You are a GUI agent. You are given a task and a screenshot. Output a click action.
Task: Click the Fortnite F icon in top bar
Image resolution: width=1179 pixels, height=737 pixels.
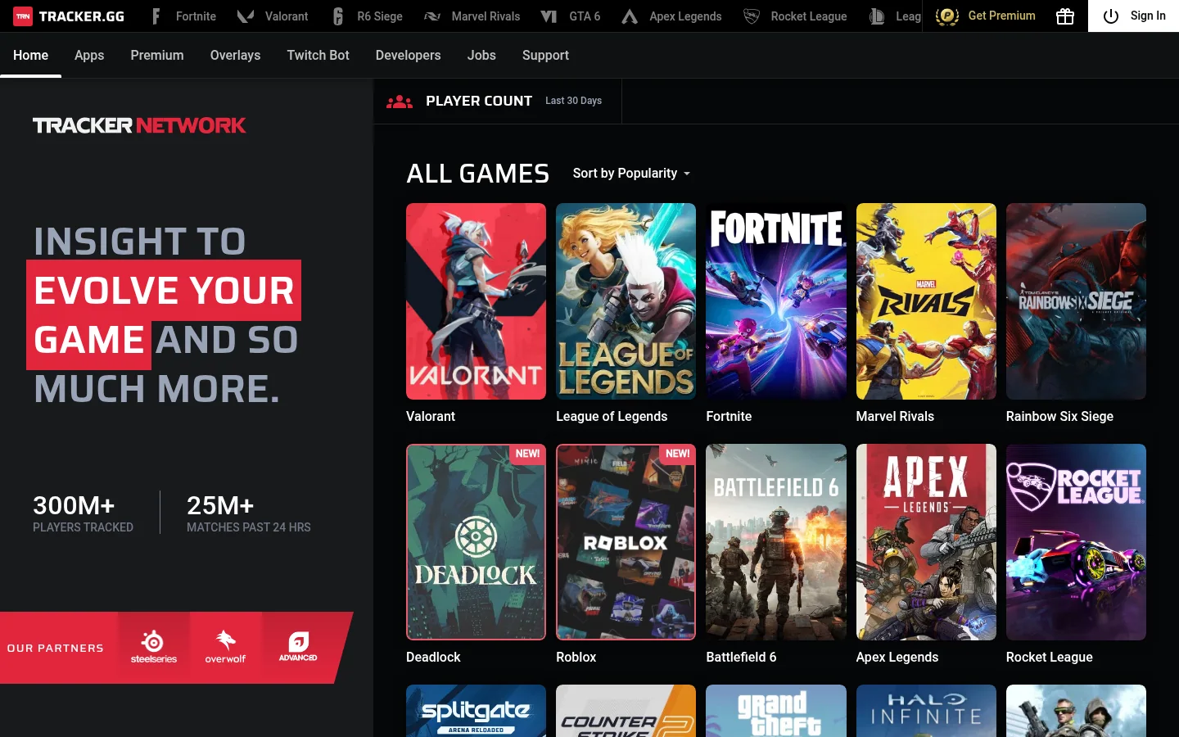pos(156,16)
